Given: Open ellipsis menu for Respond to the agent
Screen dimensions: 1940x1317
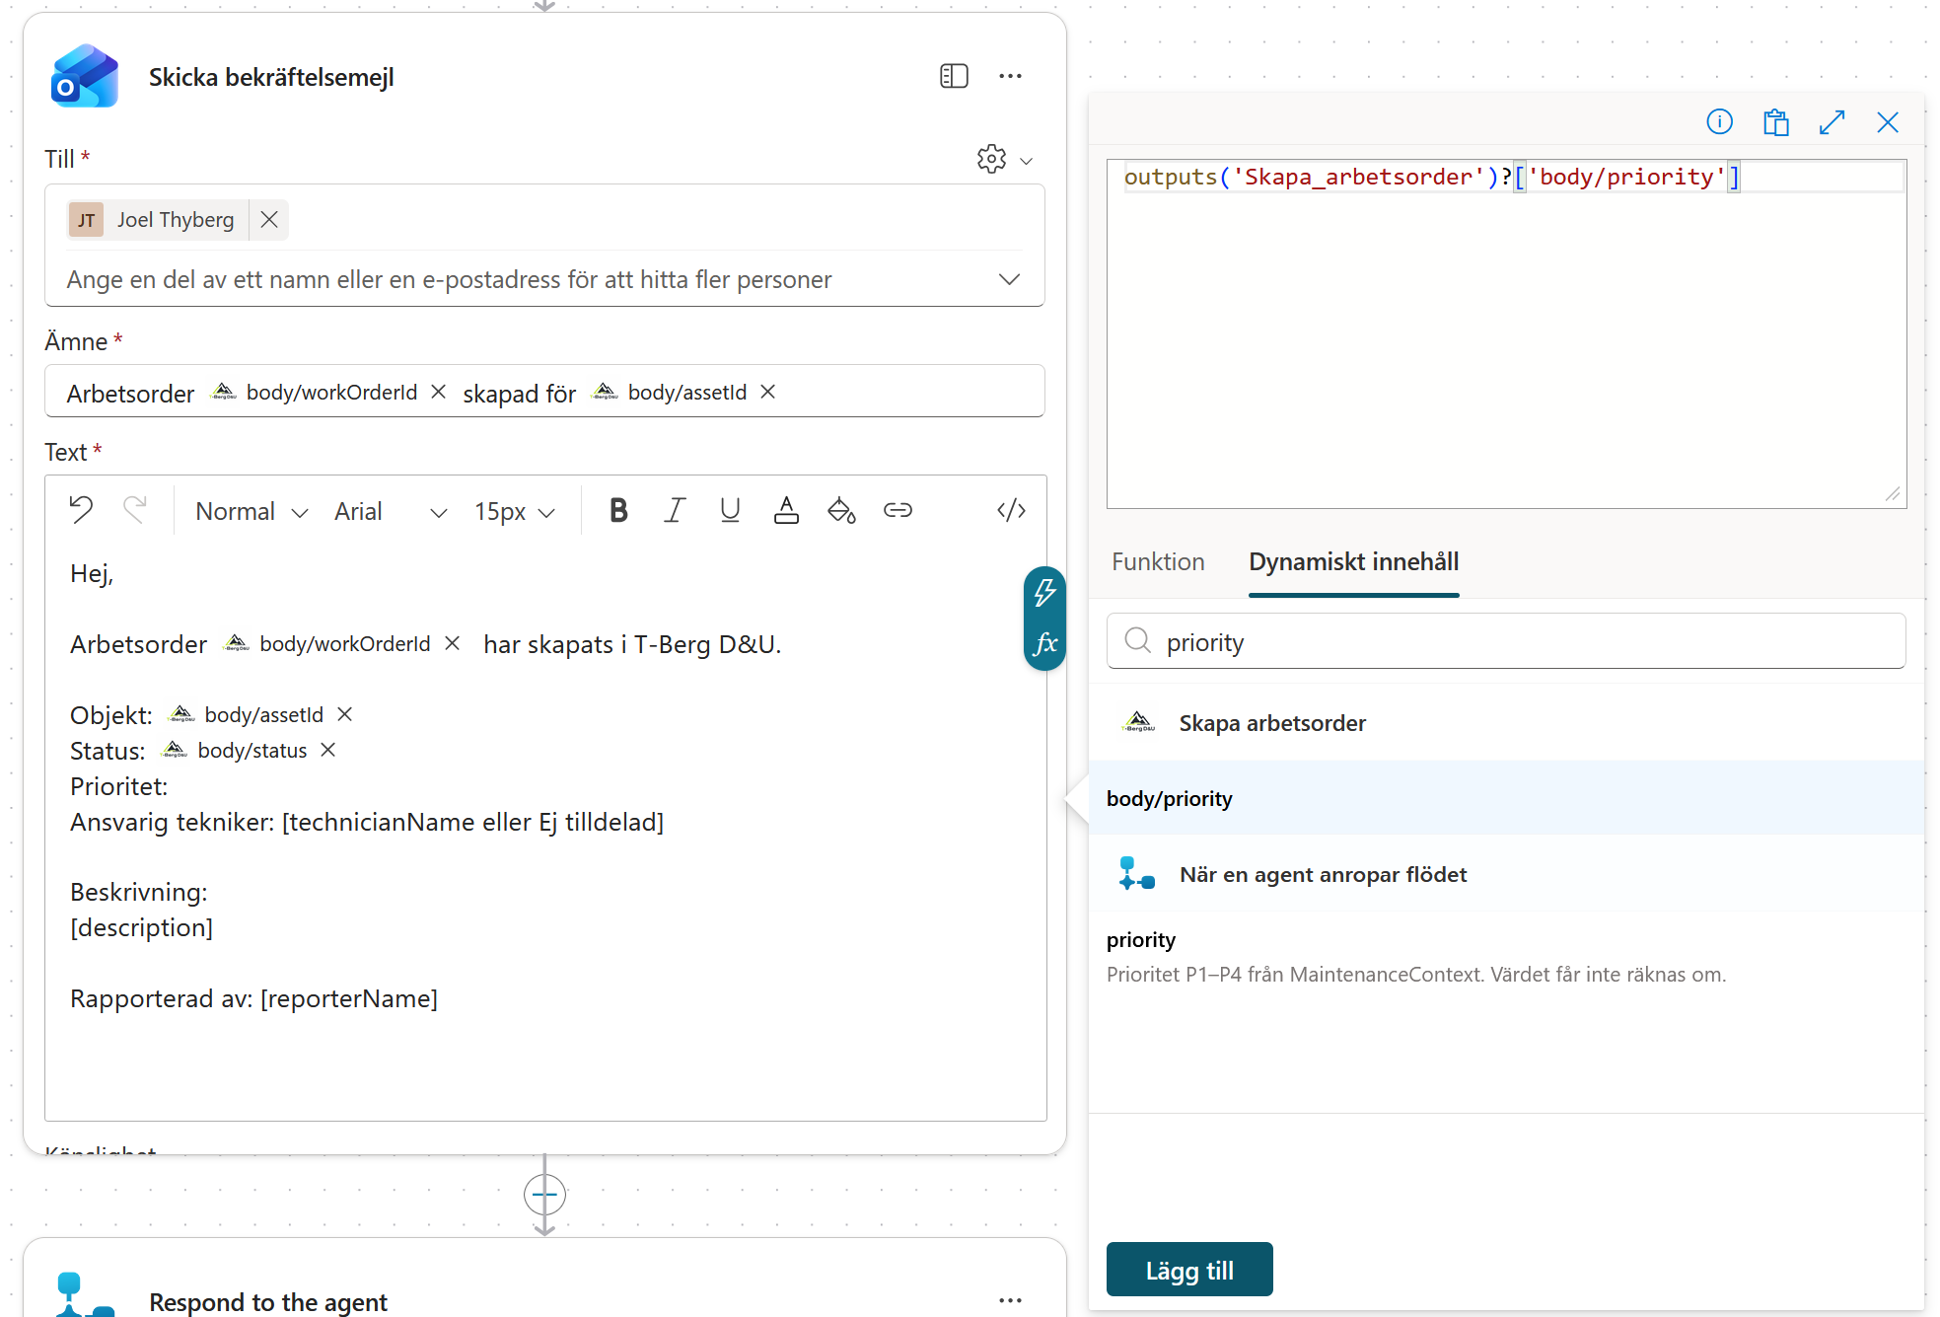Looking at the screenshot, I should (x=1010, y=1300).
